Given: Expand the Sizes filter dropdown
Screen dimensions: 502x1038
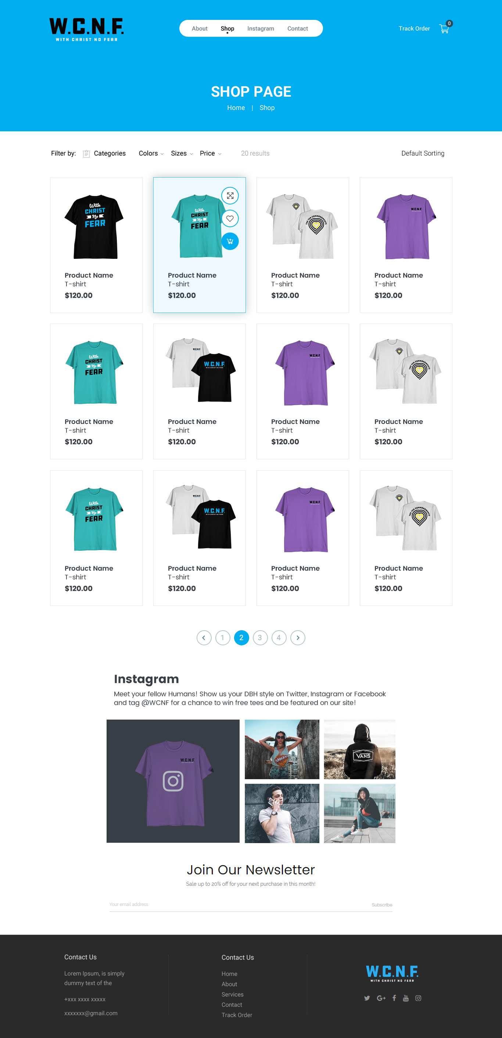Looking at the screenshot, I should pos(182,154).
